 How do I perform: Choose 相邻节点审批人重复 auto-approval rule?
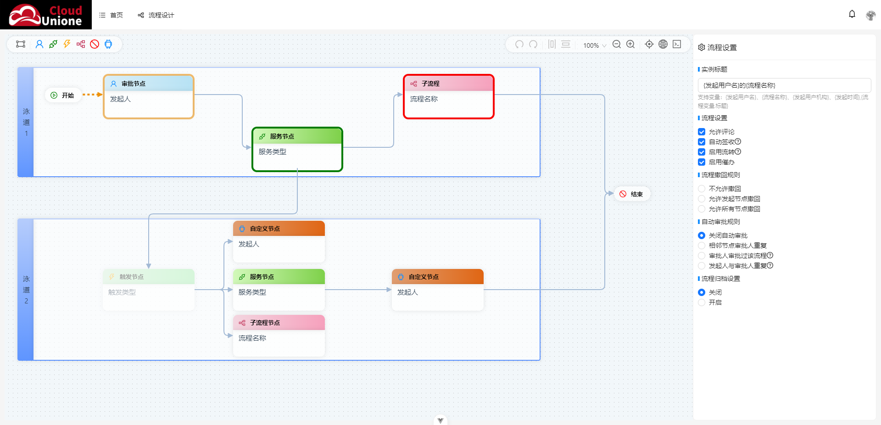click(x=702, y=246)
